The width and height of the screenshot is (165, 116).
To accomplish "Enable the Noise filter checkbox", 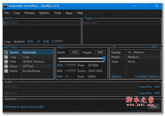I will point(6,66).
